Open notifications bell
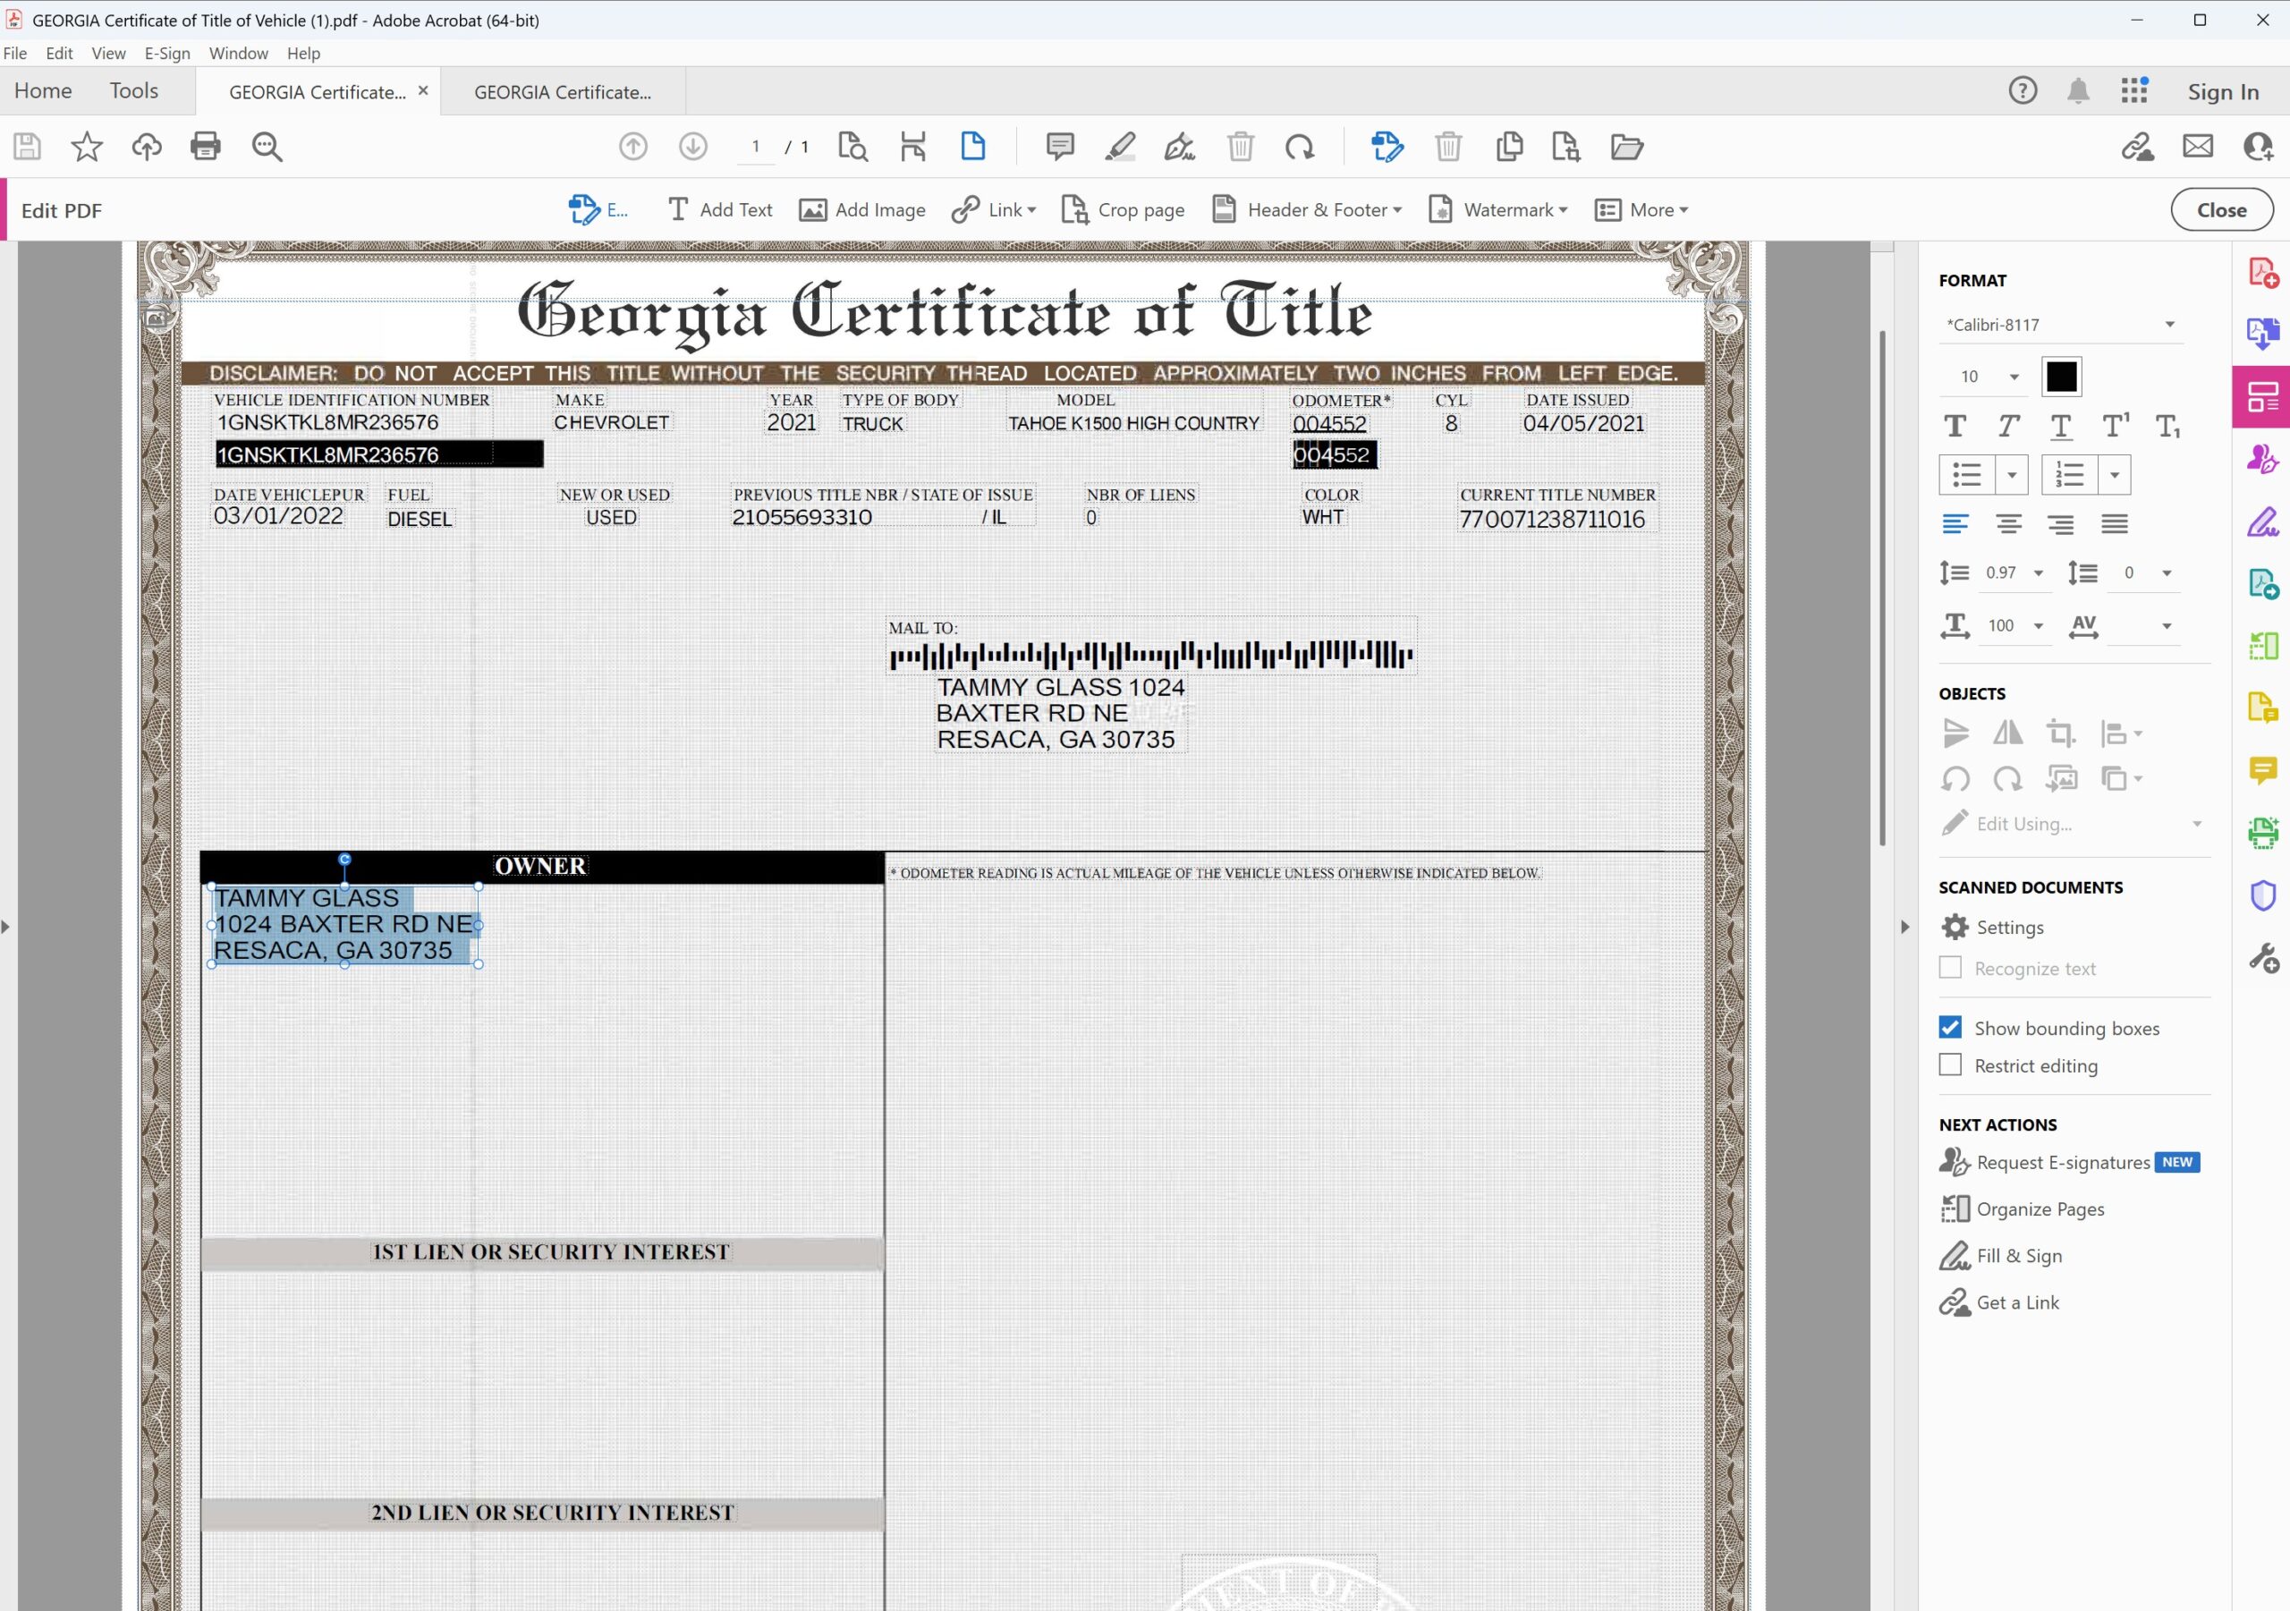Viewport: 2290px width, 1611px height. [x=2079, y=90]
